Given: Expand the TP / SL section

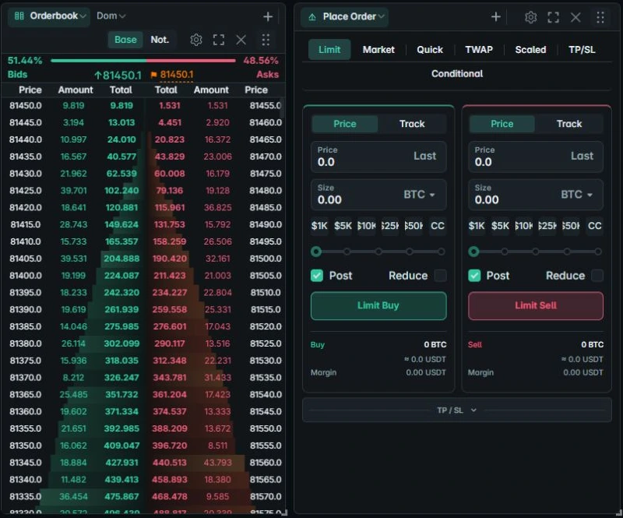Looking at the screenshot, I should (457, 410).
